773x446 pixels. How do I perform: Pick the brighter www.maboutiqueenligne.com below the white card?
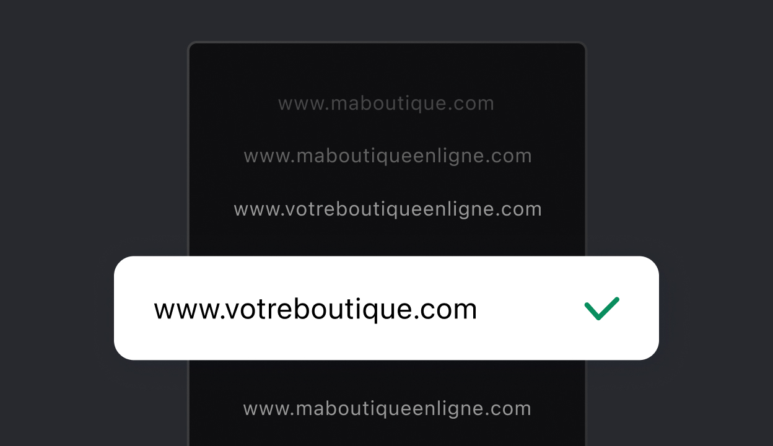click(x=387, y=409)
